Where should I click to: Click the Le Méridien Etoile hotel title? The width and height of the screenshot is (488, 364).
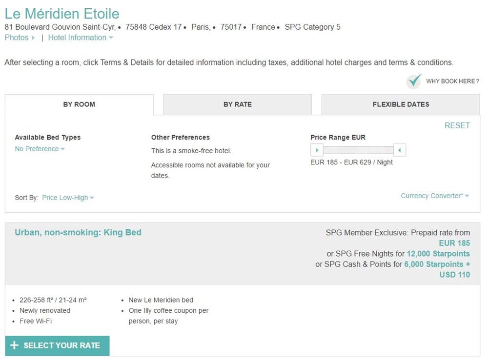(x=62, y=14)
